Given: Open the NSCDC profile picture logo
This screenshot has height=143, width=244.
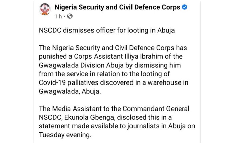Looking at the screenshot, I should tap(45, 9).
